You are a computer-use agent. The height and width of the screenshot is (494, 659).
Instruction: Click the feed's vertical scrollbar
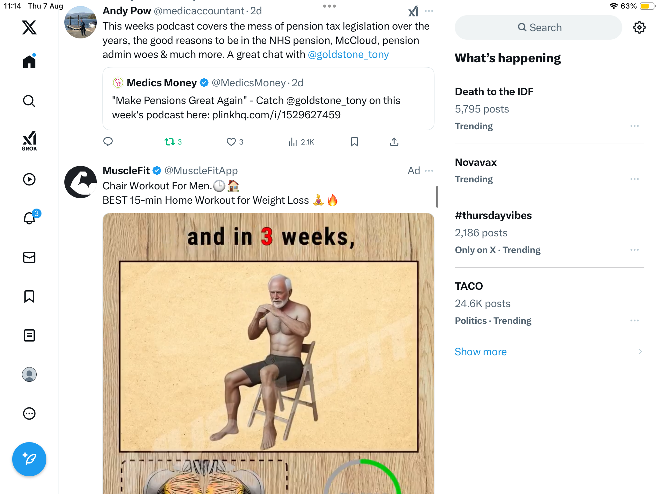437,197
